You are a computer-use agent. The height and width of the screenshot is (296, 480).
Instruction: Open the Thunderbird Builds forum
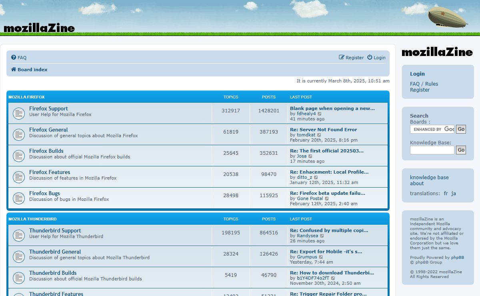pos(53,273)
